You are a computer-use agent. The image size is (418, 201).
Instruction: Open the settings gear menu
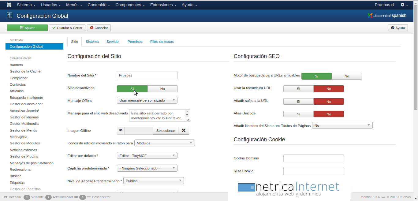click(x=404, y=5)
